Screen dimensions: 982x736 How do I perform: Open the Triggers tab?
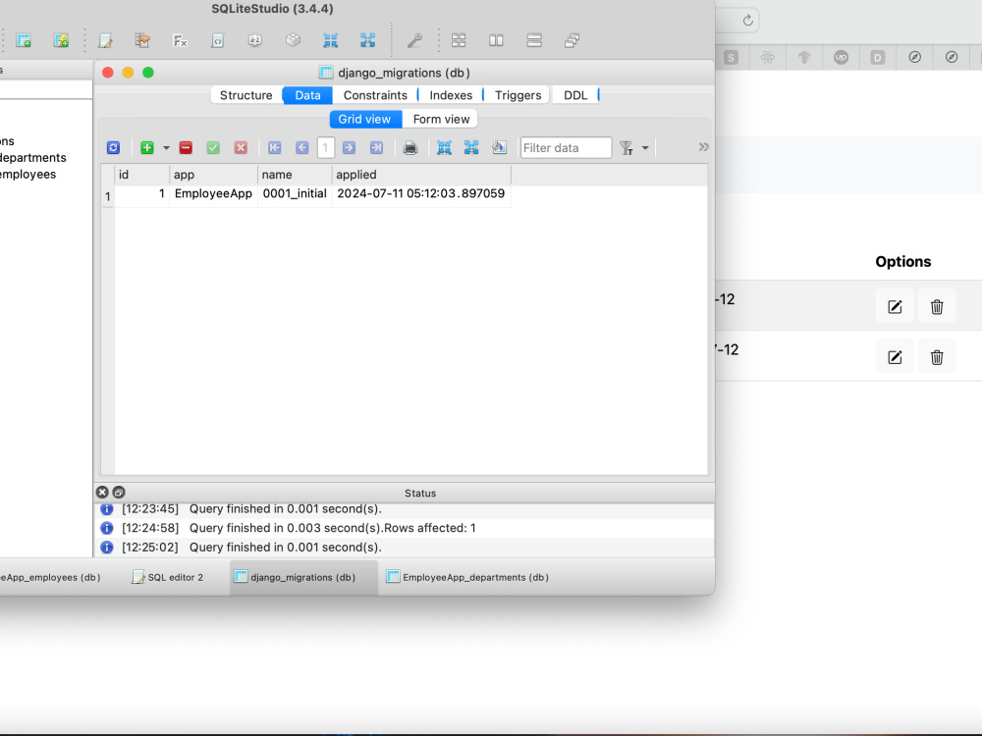[x=518, y=95]
